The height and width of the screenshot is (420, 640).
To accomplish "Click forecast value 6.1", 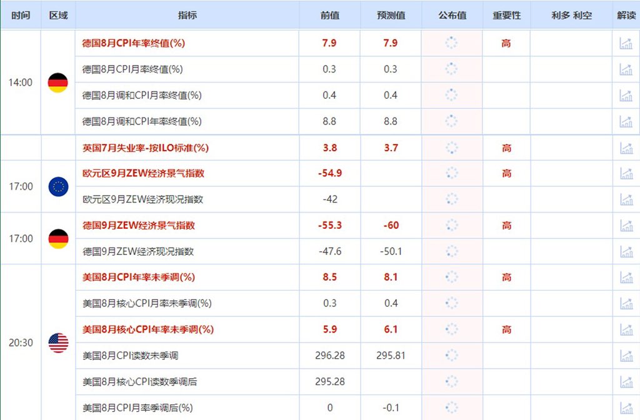I will click(391, 329).
